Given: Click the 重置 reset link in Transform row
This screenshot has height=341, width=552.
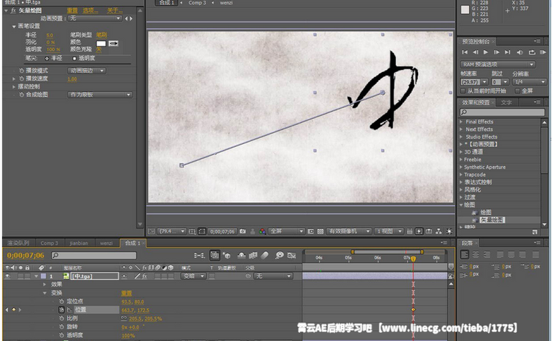Looking at the screenshot, I should coord(127,293).
